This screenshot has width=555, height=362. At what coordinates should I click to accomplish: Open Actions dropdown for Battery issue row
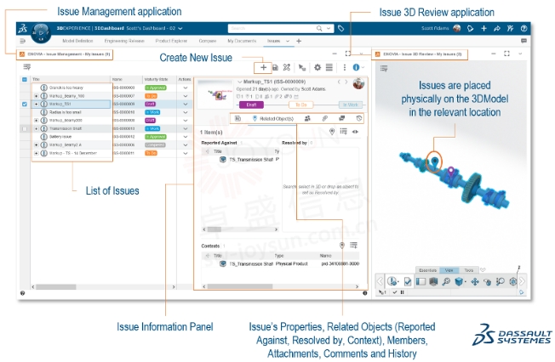click(x=185, y=137)
